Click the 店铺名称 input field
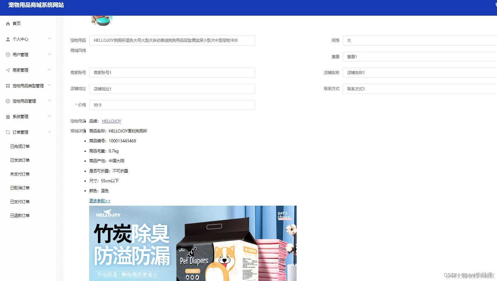497x281 pixels. 420,73
